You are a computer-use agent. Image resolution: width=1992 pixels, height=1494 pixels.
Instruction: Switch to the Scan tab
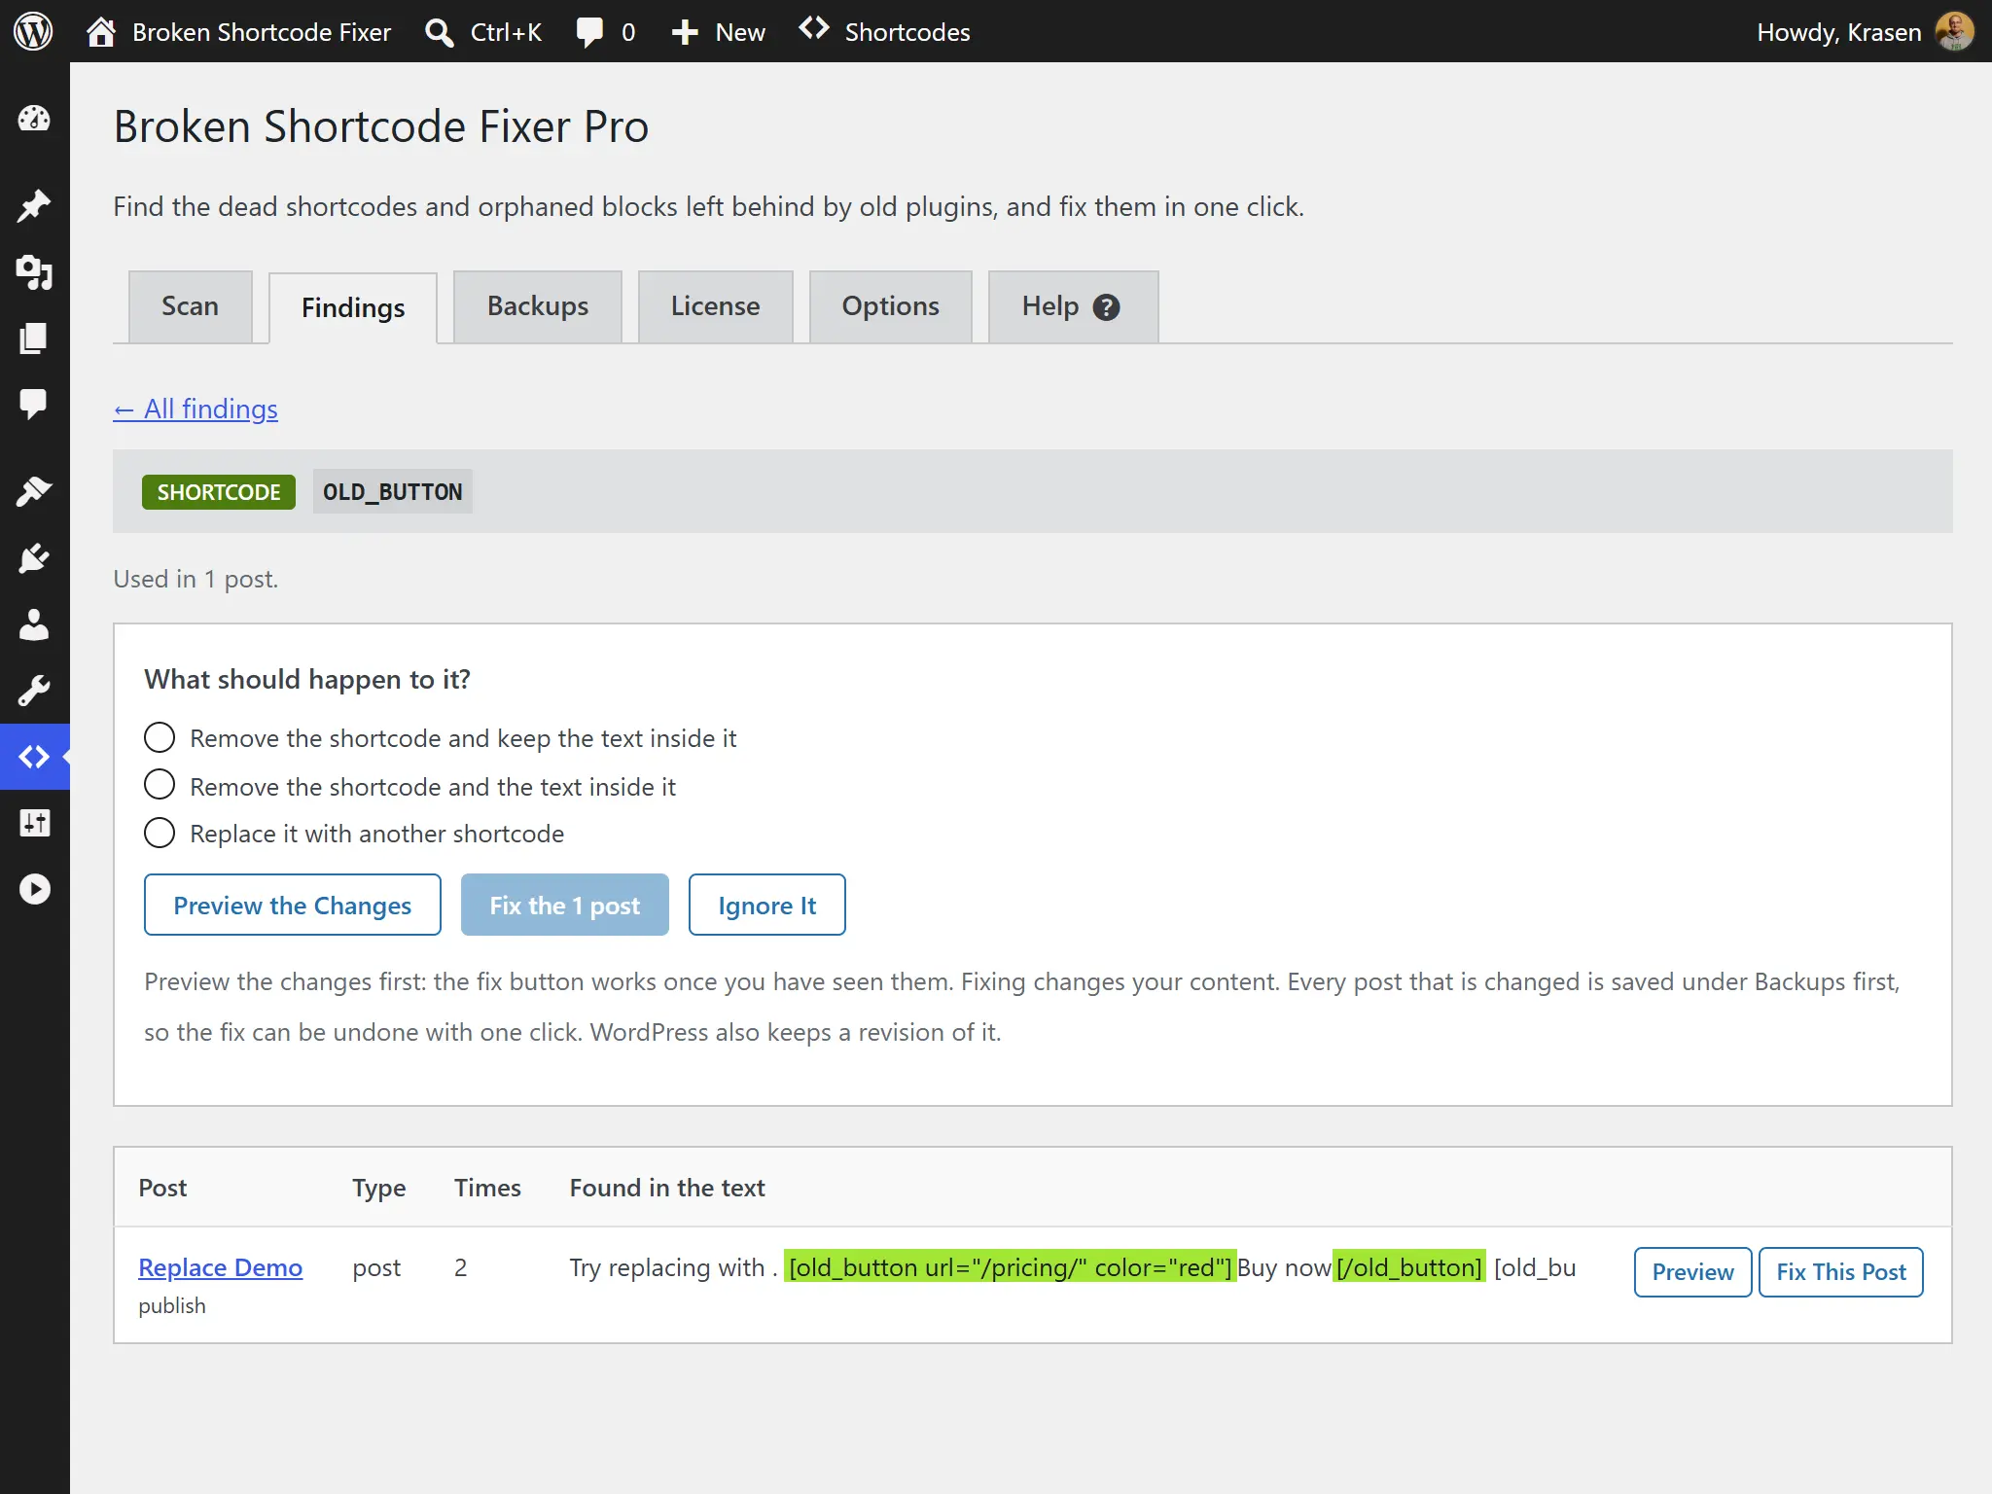click(191, 306)
